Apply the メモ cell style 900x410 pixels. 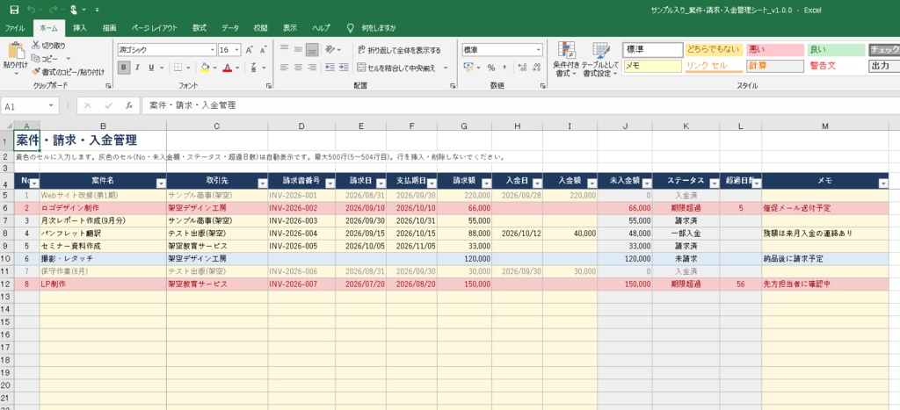653,66
